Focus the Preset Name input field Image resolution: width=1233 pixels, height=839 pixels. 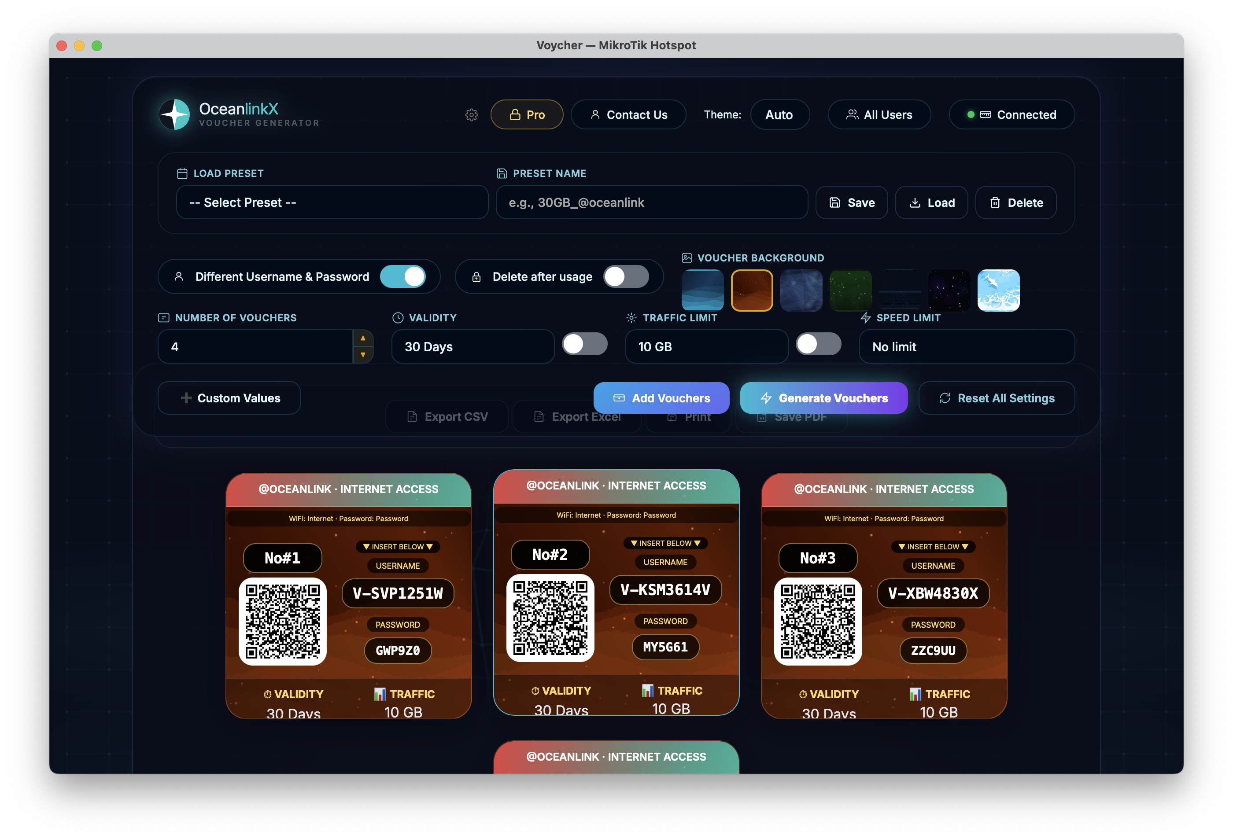pos(652,202)
